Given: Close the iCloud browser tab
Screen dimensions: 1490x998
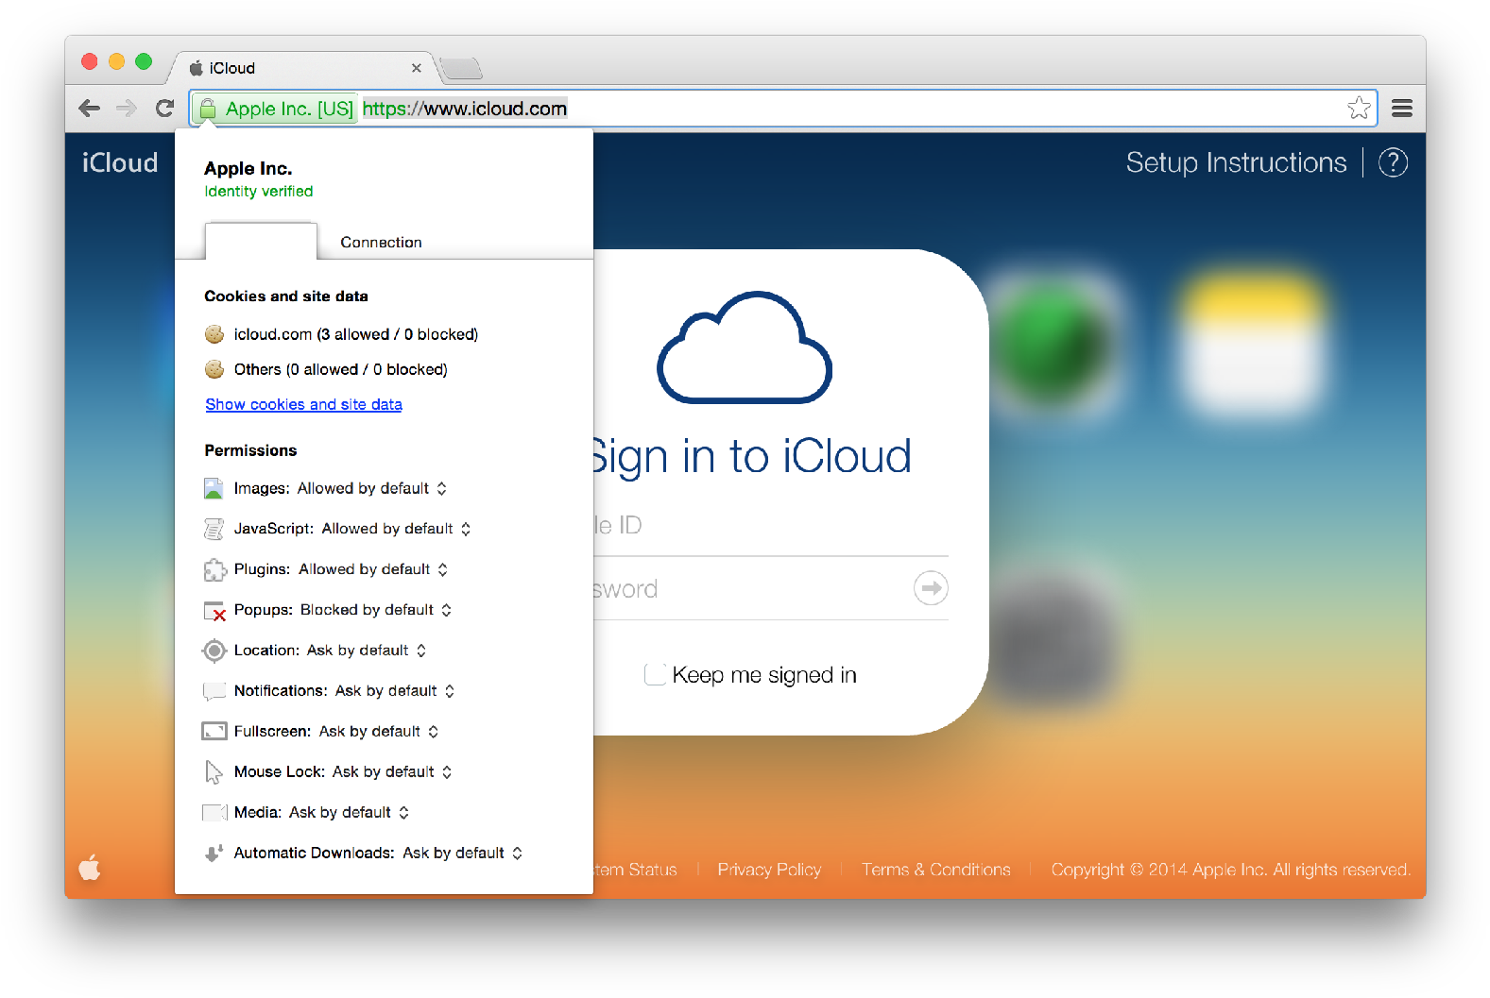Looking at the screenshot, I should pos(416,68).
